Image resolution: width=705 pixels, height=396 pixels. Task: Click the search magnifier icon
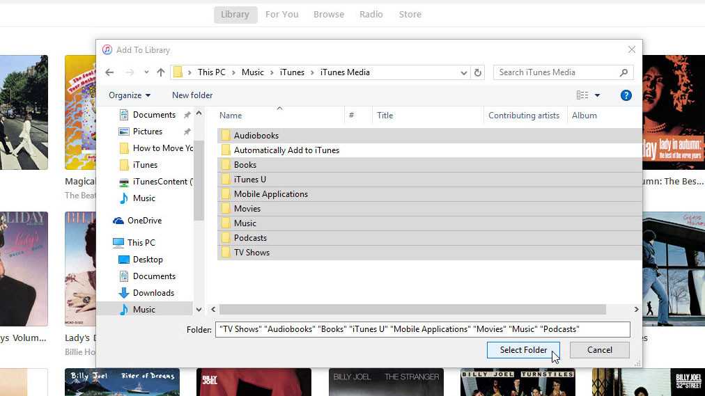tap(623, 72)
